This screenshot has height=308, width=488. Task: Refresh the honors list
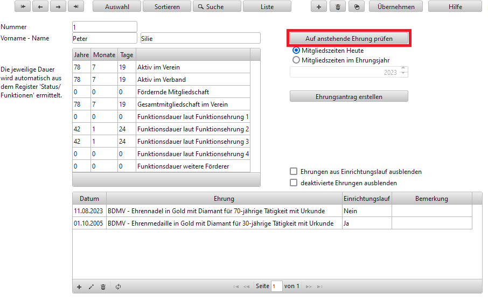pos(118,287)
